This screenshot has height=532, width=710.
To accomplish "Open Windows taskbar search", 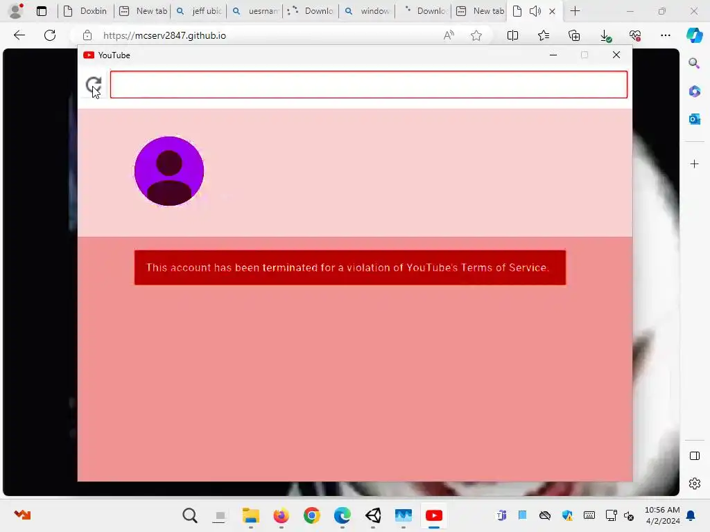I will [x=190, y=515].
